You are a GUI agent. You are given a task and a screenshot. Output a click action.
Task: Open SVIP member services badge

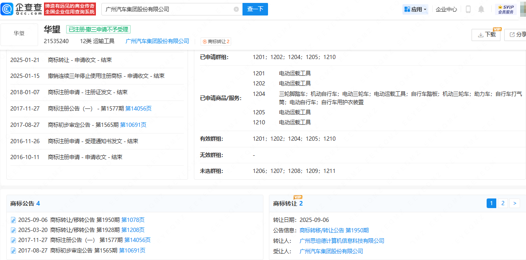point(506,9)
